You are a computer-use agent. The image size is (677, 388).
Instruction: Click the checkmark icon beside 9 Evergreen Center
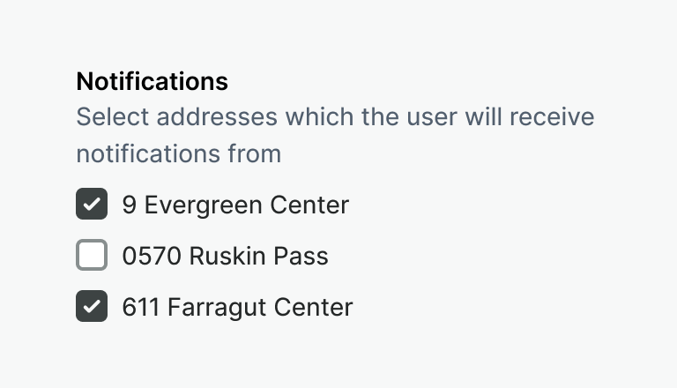(92, 205)
